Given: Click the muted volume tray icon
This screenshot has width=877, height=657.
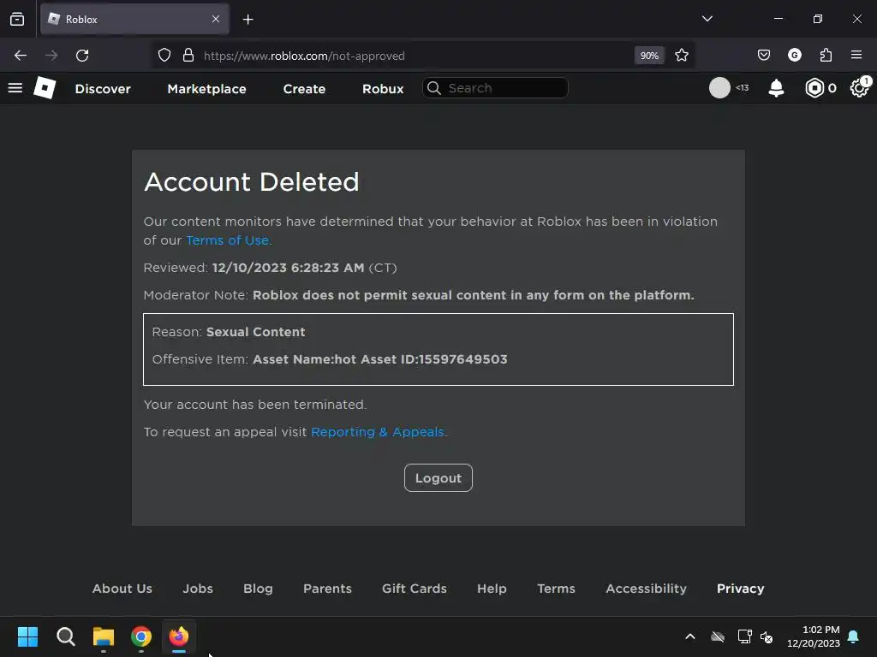Looking at the screenshot, I should [767, 636].
